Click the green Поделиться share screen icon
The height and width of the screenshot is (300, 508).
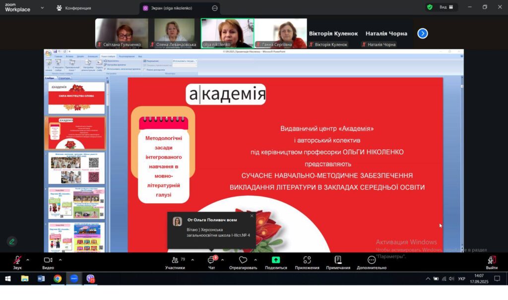276,260
